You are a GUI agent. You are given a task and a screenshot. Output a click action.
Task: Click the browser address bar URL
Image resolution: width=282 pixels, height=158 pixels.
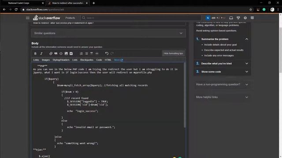click(45, 10)
